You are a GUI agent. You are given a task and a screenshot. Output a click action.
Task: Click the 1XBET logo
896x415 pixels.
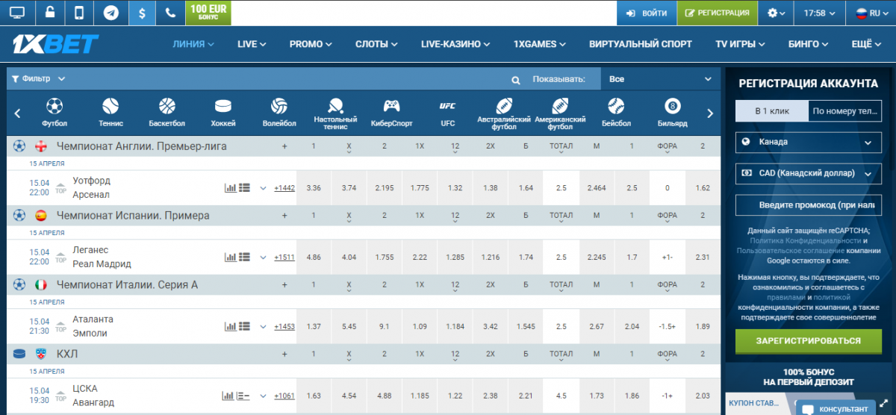[x=55, y=44]
